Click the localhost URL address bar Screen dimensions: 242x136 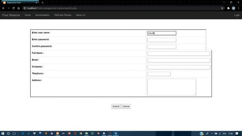pyautogui.click(x=122, y=8)
